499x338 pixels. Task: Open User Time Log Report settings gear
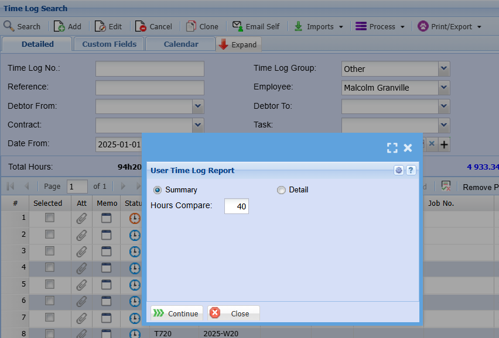[399, 170]
